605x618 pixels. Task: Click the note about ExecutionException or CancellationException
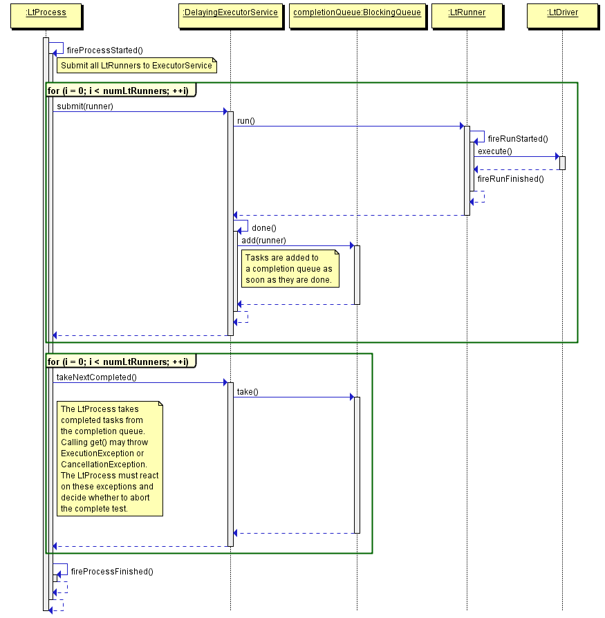click(x=109, y=458)
